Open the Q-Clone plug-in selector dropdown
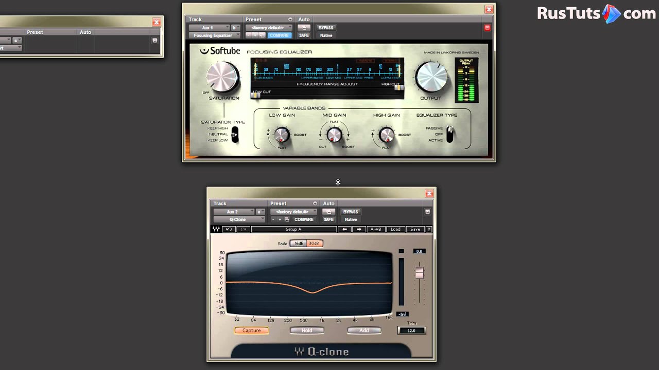This screenshot has height=370, width=659. click(x=239, y=219)
